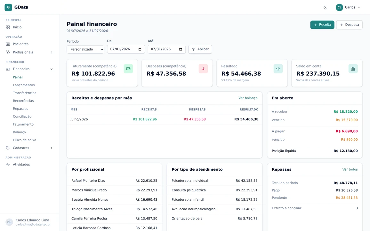This screenshot has width=370, height=231.
Task: Click the Resultado card scale icon
Action: 278,69
